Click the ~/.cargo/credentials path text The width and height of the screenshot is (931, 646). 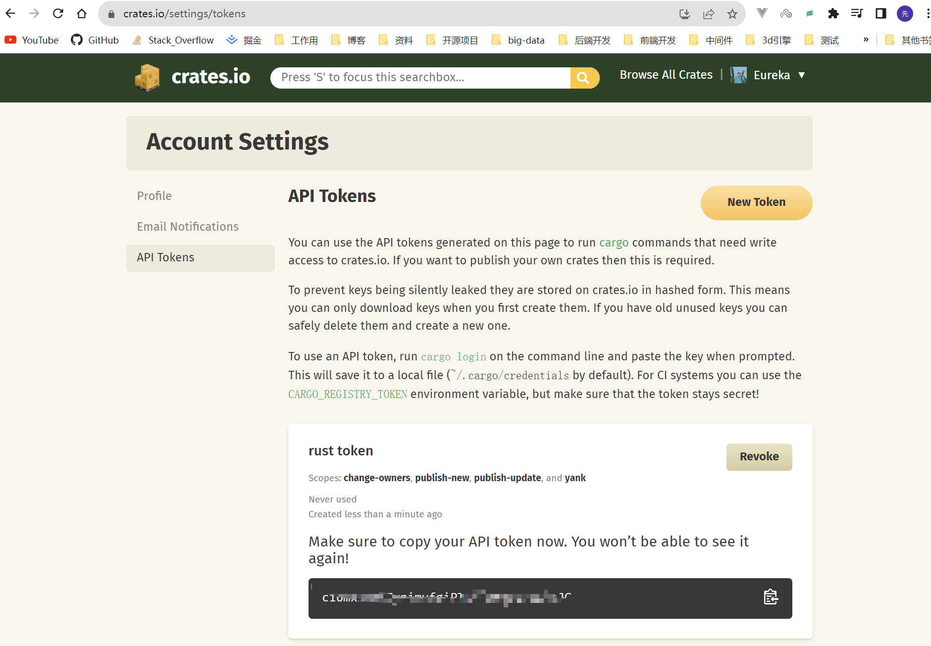[510, 375]
